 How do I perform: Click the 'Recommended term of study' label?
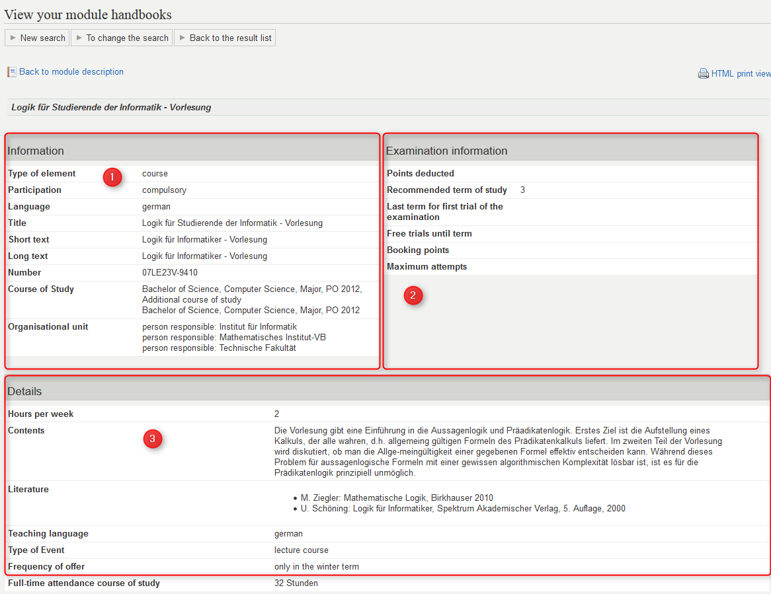446,190
